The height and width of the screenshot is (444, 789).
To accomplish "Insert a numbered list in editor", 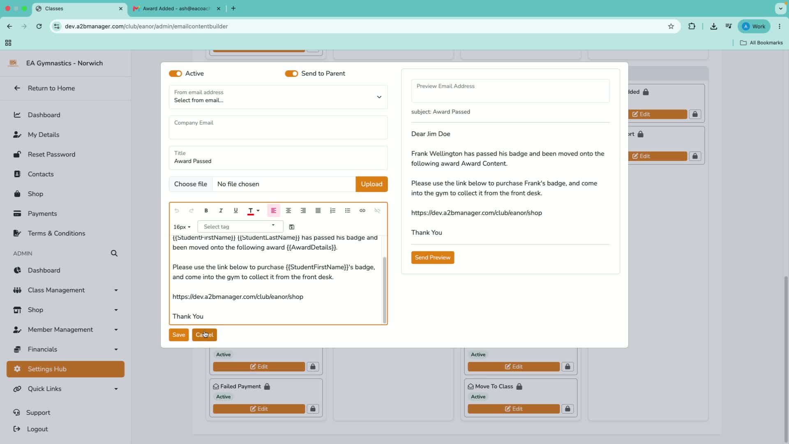I will [x=333, y=210].
